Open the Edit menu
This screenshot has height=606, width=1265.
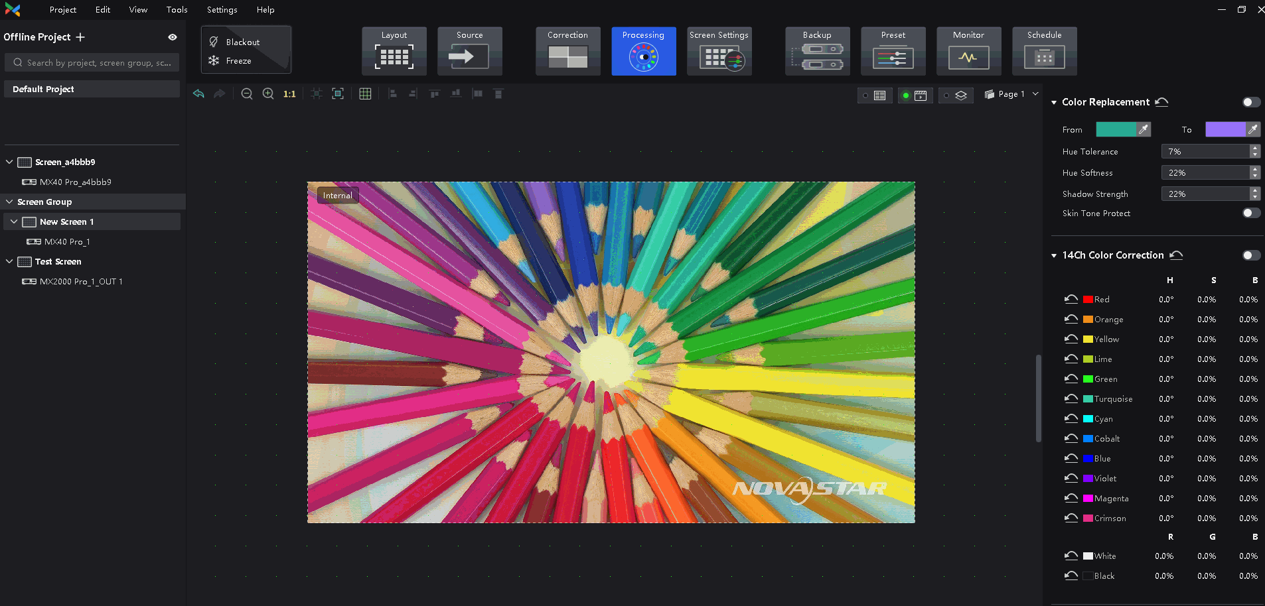tap(103, 10)
